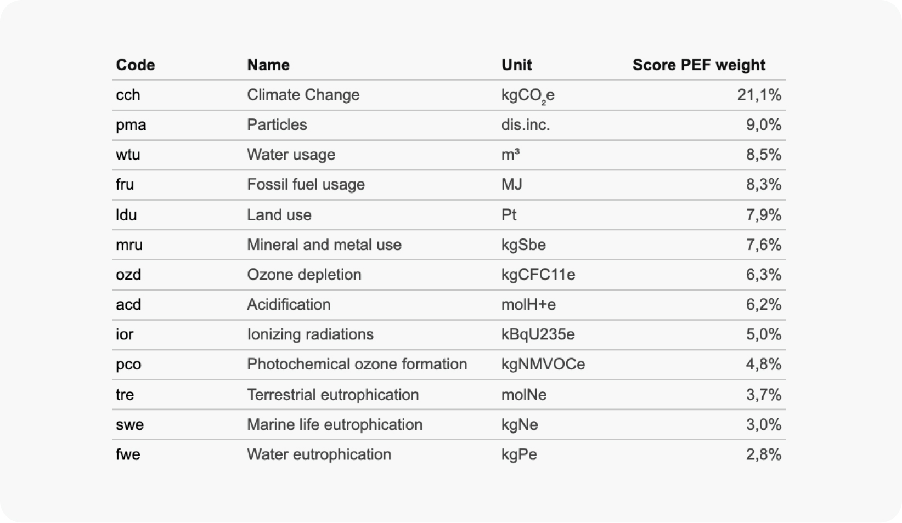902x523 pixels.
Task: Select the Land use cell
Action: pyautogui.click(x=279, y=214)
